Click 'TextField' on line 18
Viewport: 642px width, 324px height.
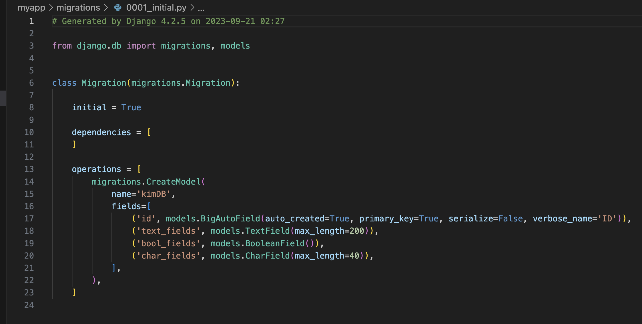268,231
